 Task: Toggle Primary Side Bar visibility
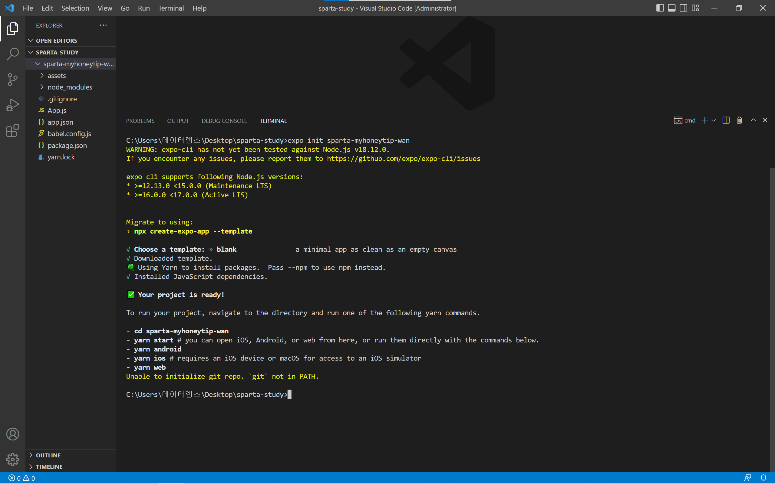pyautogui.click(x=660, y=8)
